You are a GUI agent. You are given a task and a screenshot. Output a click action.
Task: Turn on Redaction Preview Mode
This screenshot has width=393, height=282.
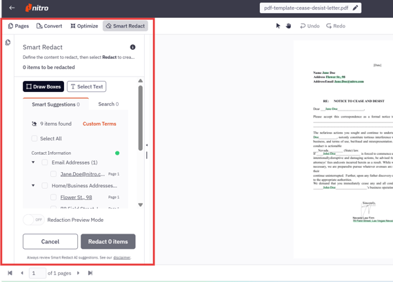pyautogui.click(x=34, y=220)
